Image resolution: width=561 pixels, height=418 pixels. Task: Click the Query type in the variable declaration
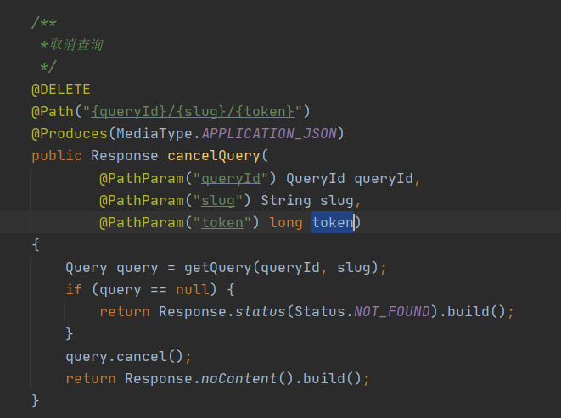(x=87, y=267)
